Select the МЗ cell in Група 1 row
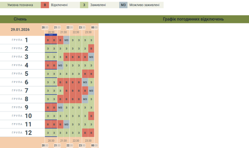 click(x=67, y=40)
